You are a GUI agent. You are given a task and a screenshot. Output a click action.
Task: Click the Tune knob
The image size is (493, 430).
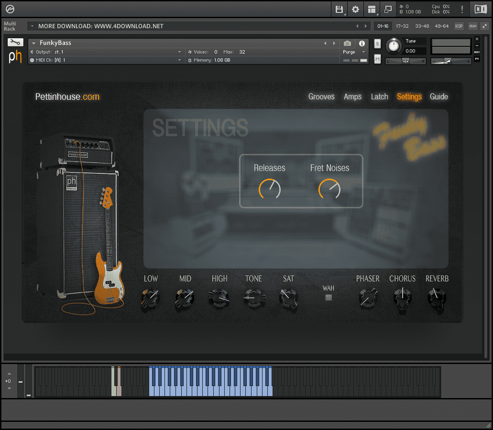394,46
